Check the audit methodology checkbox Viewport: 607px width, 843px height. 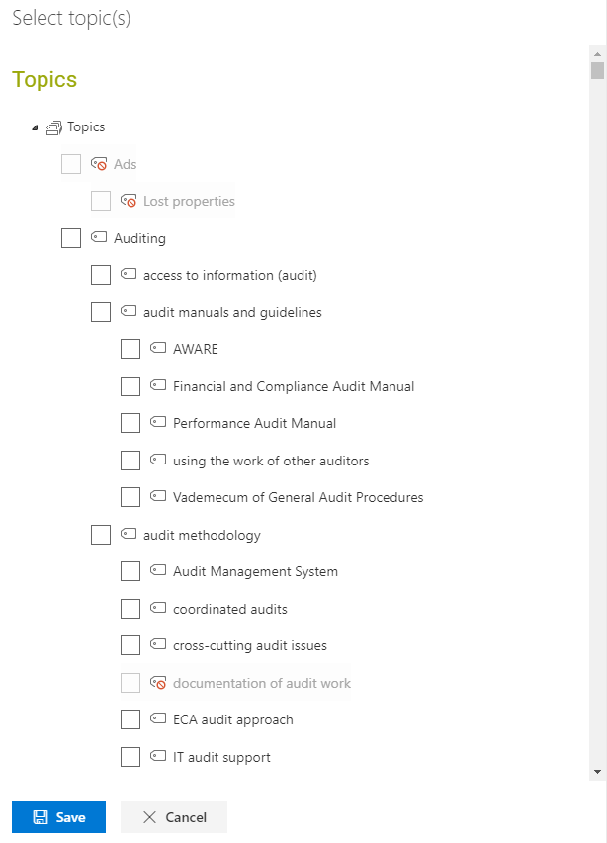[101, 535]
